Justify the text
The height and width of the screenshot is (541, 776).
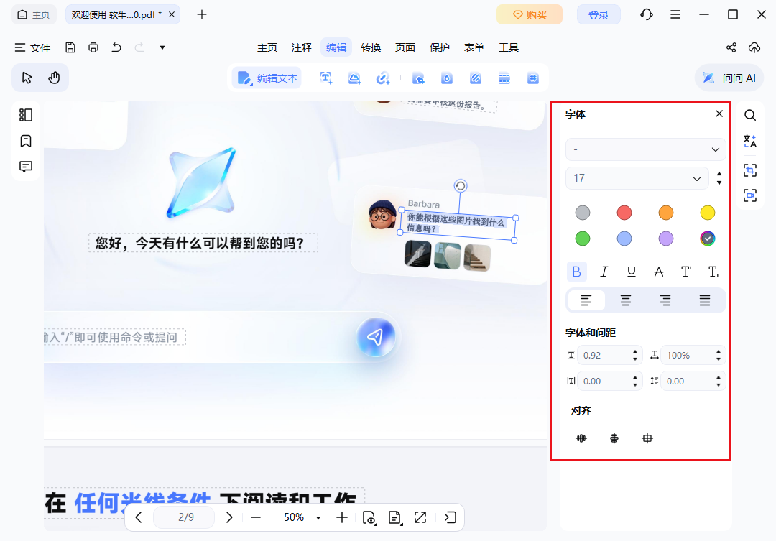pyautogui.click(x=705, y=300)
